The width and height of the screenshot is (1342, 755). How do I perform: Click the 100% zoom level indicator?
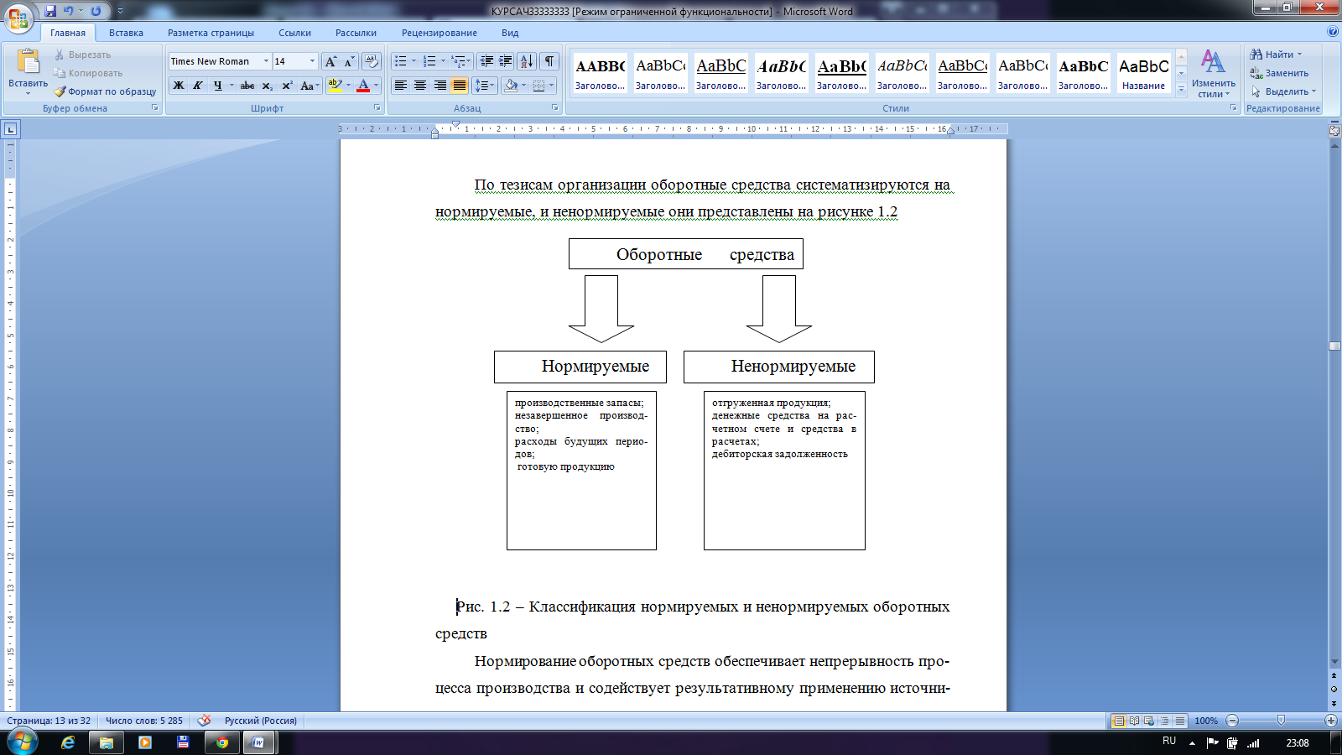(1206, 721)
